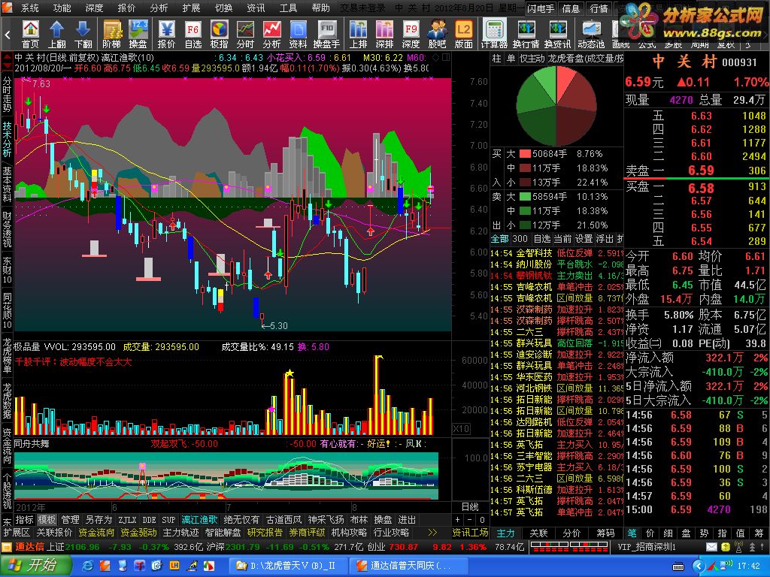The image size is (770, 577).
Task: Open the 报价 quotes icon
Action: coord(166,34)
